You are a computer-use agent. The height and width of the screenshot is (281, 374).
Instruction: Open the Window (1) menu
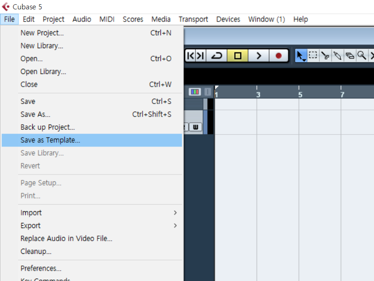coord(266,19)
